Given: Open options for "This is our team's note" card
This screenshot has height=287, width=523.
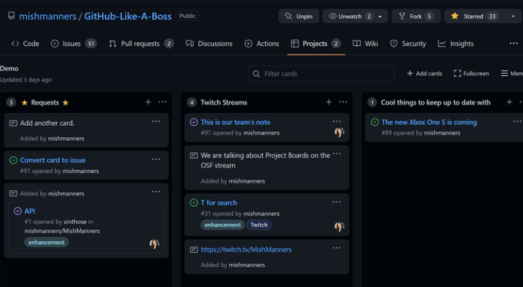Looking at the screenshot, I should click(337, 121).
